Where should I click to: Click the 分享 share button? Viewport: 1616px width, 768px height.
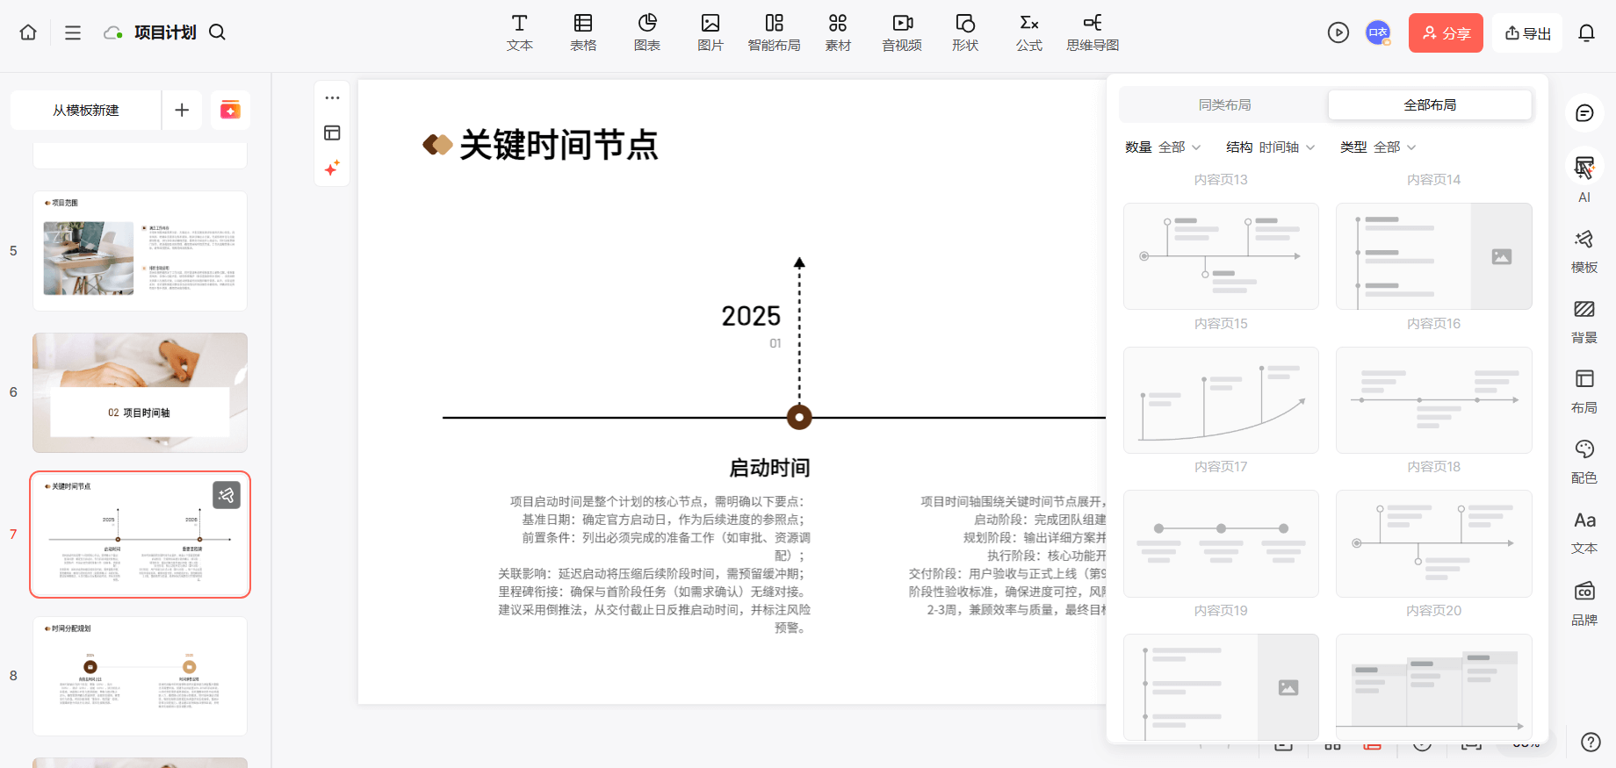(1446, 32)
